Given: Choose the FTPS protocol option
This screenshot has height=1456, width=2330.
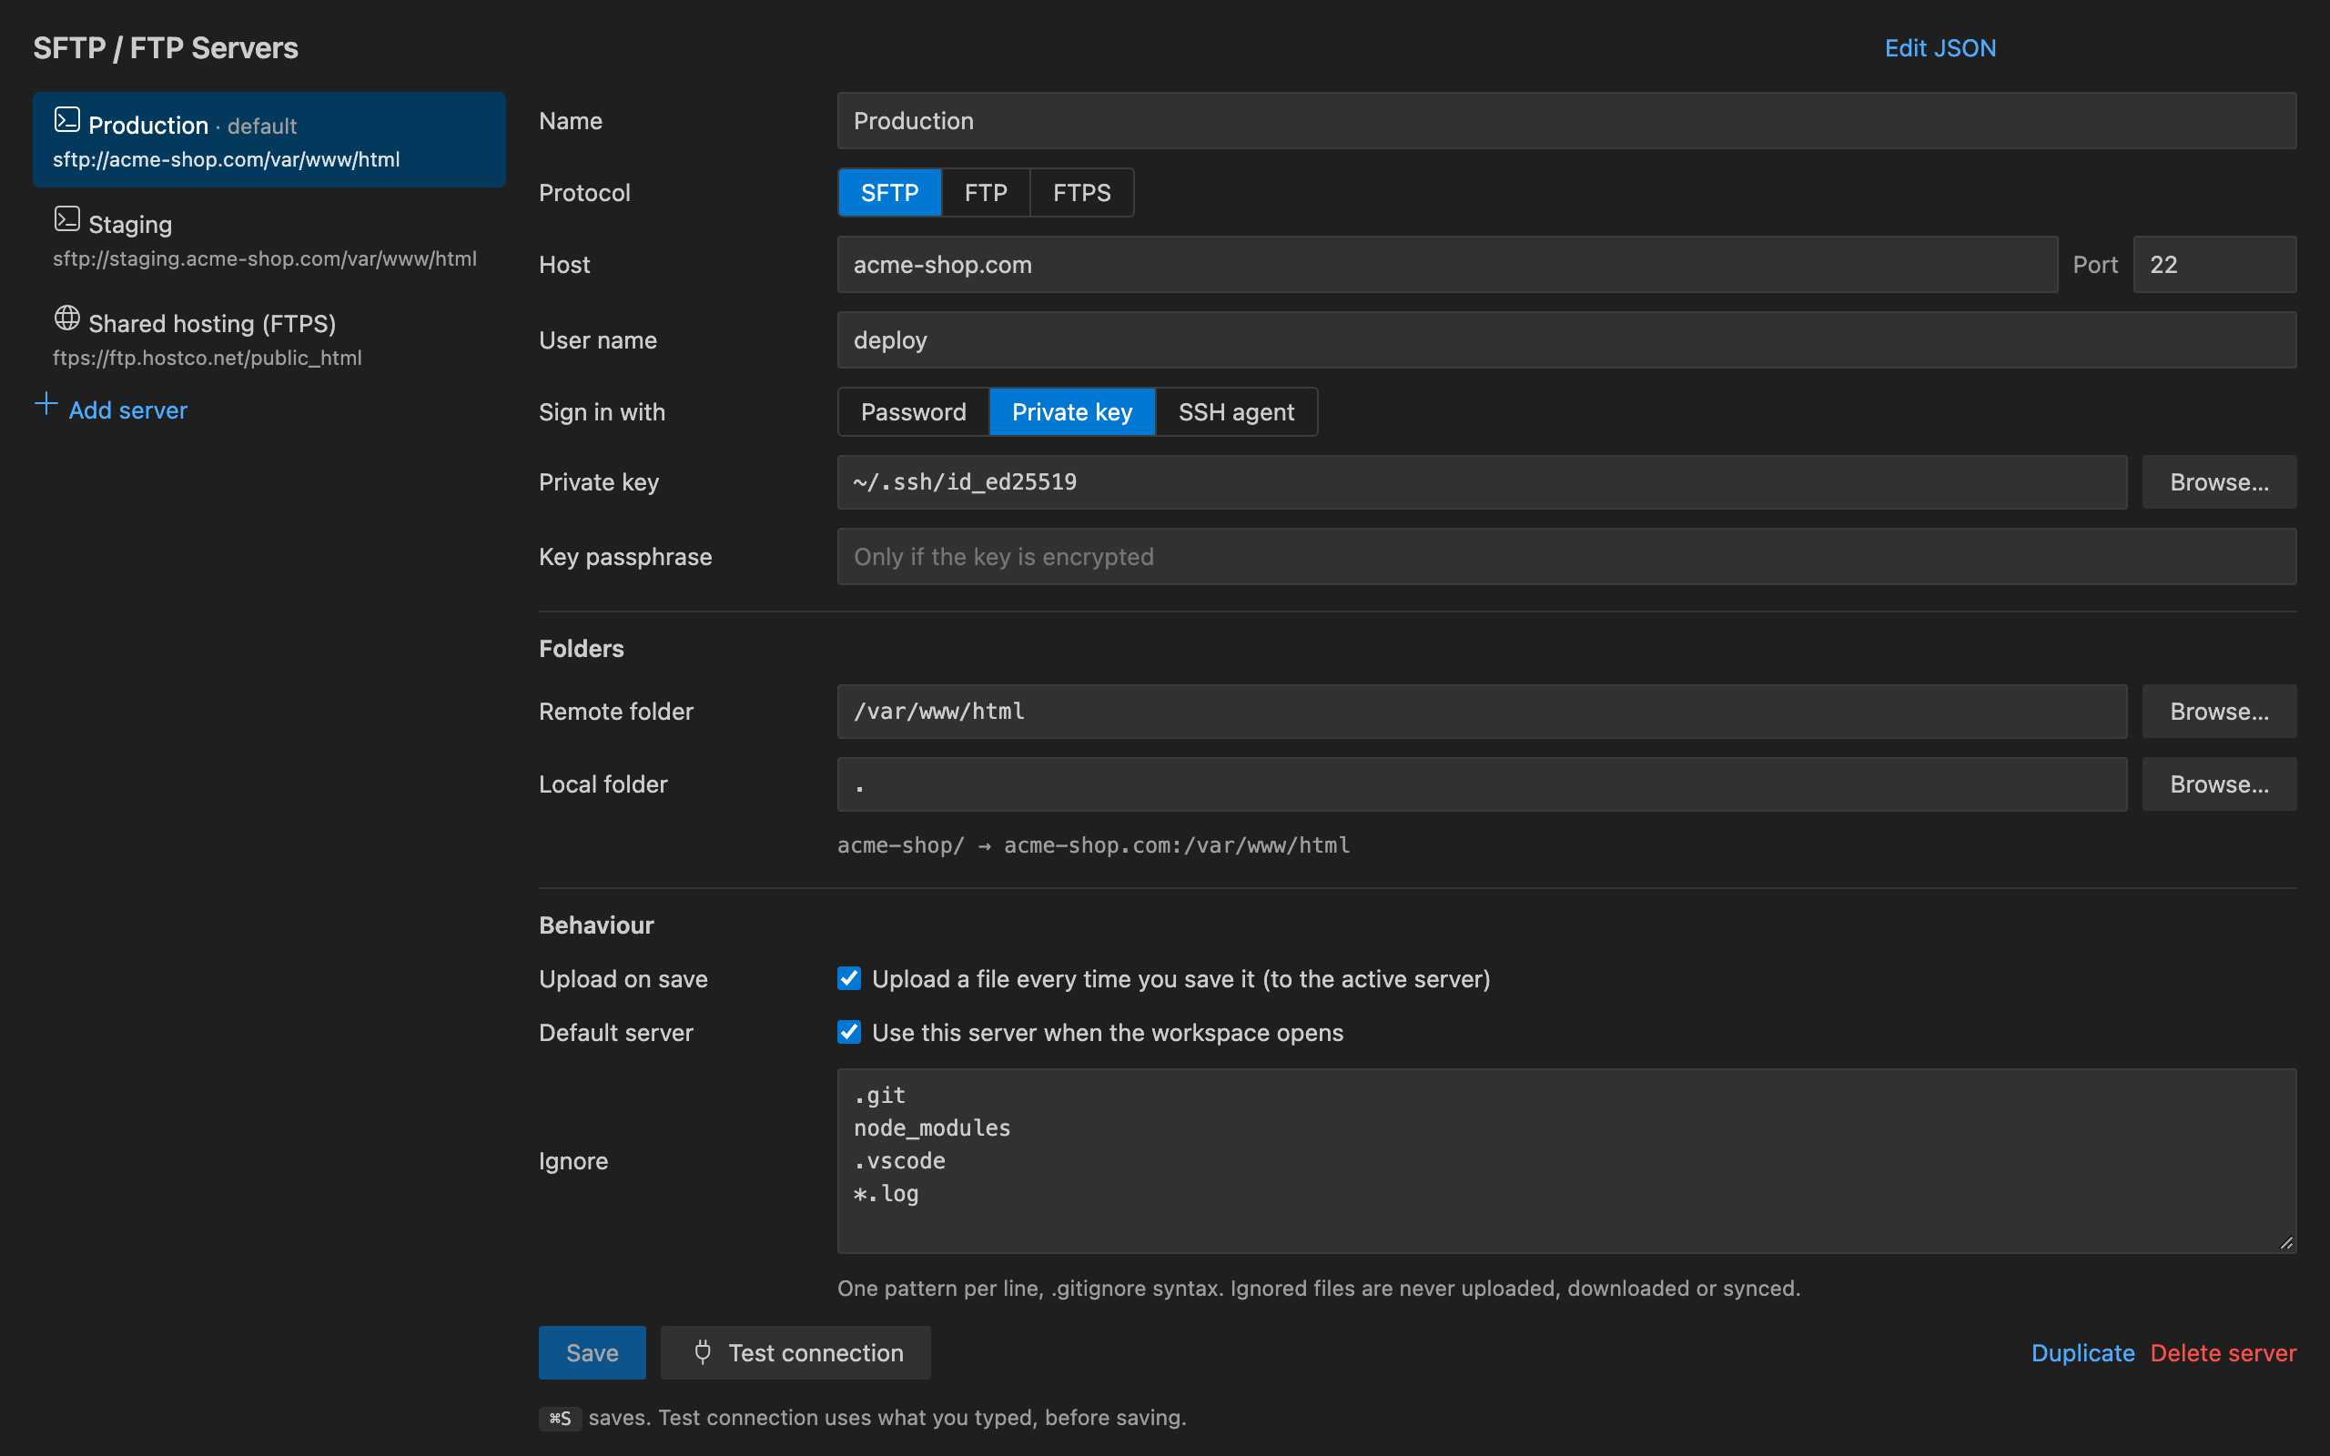Looking at the screenshot, I should [x=1082, y=193].
